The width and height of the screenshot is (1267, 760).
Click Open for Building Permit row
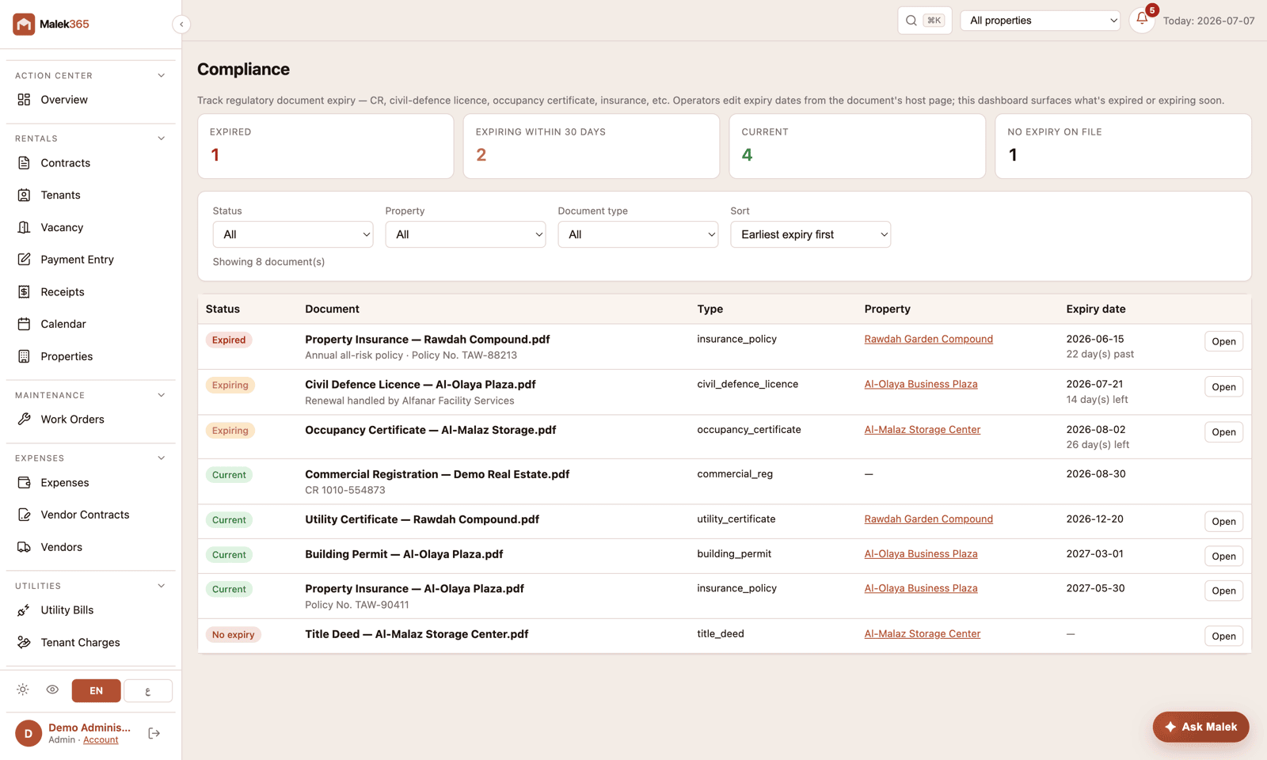(1223, 557)
